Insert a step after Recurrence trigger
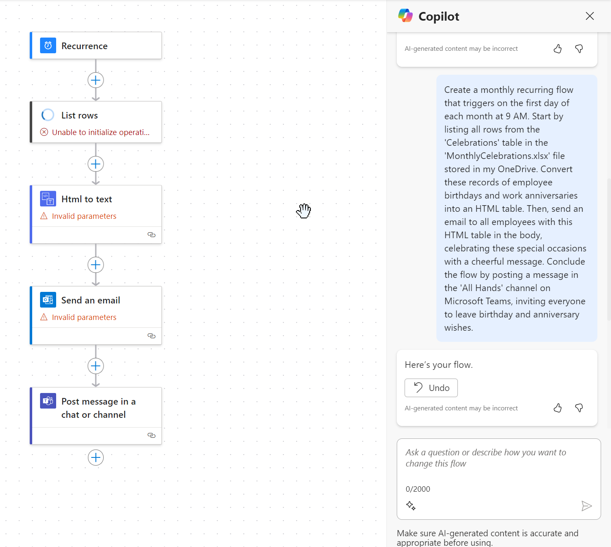 [96, 80]
